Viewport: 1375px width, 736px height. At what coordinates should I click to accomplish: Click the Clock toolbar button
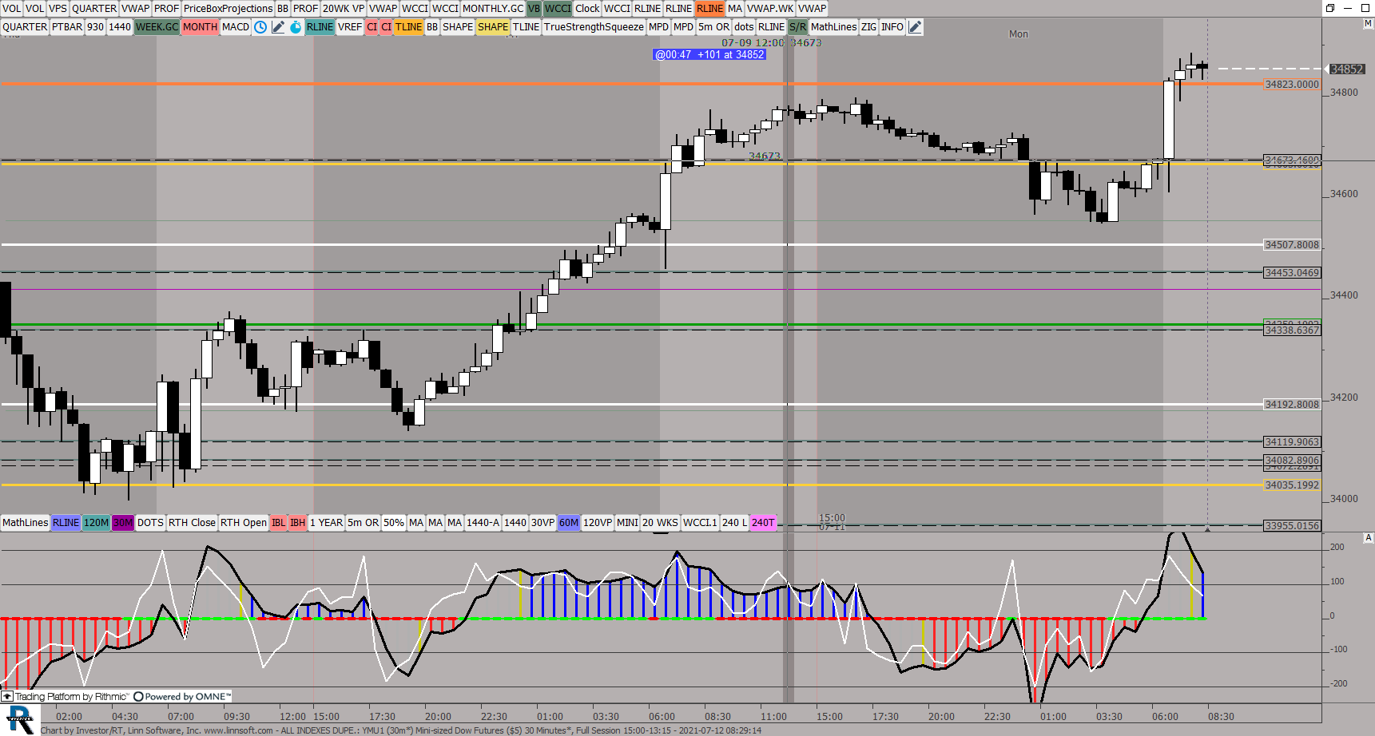click(587, 8)
